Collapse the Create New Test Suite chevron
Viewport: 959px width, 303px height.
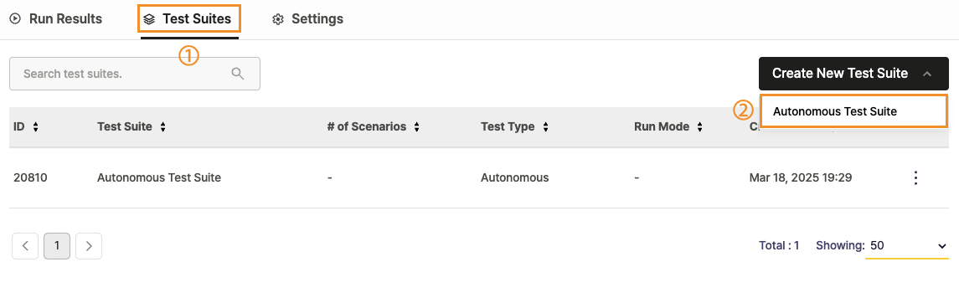(x=927, y=74)
